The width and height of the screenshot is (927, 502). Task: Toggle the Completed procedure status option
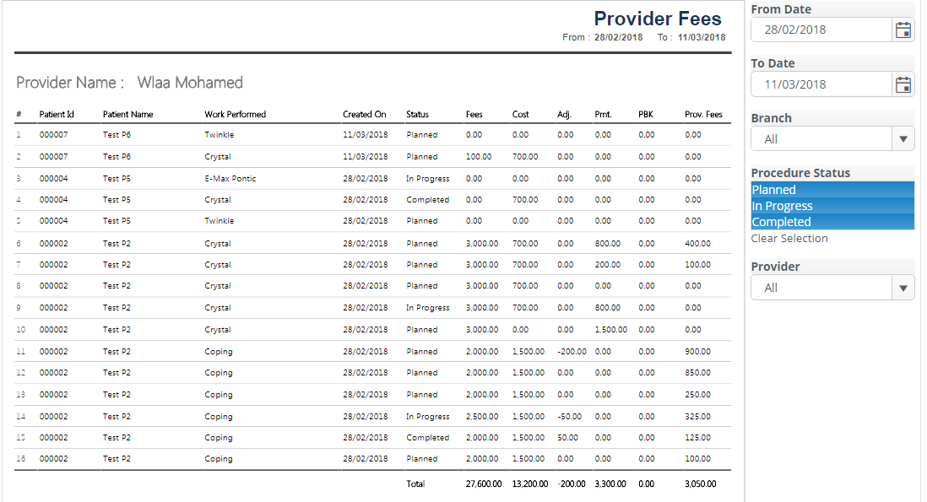[832, 222]
